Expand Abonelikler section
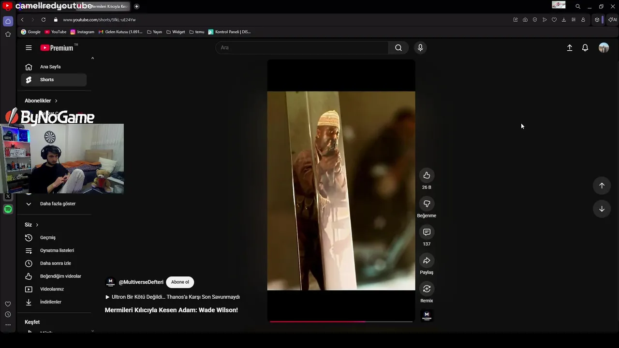 click(x=41, y=101)
